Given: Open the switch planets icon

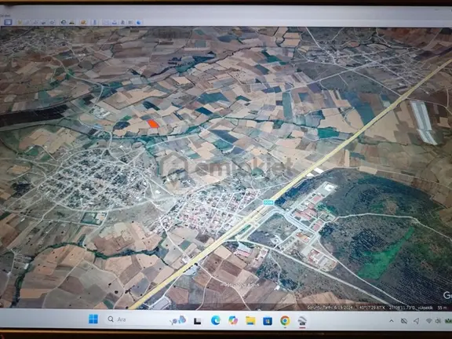Looking at the screenshot, I should 84,22.
